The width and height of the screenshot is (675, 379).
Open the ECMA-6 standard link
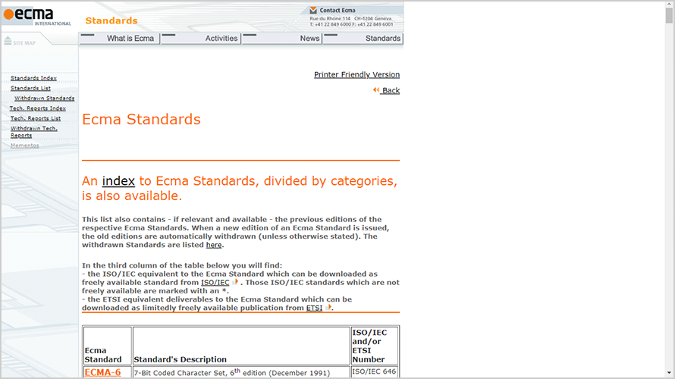102,372
